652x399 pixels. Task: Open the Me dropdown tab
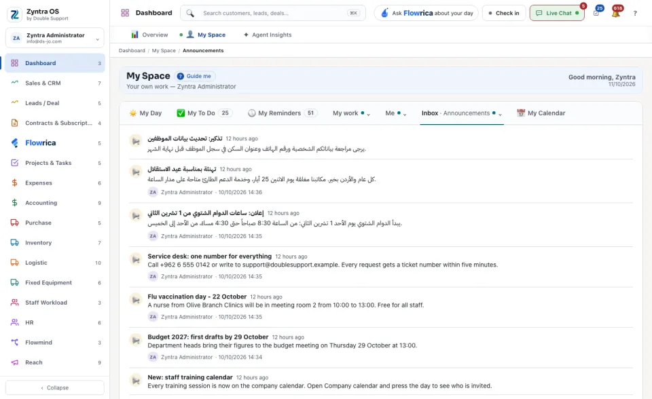[x=396, y=113]
